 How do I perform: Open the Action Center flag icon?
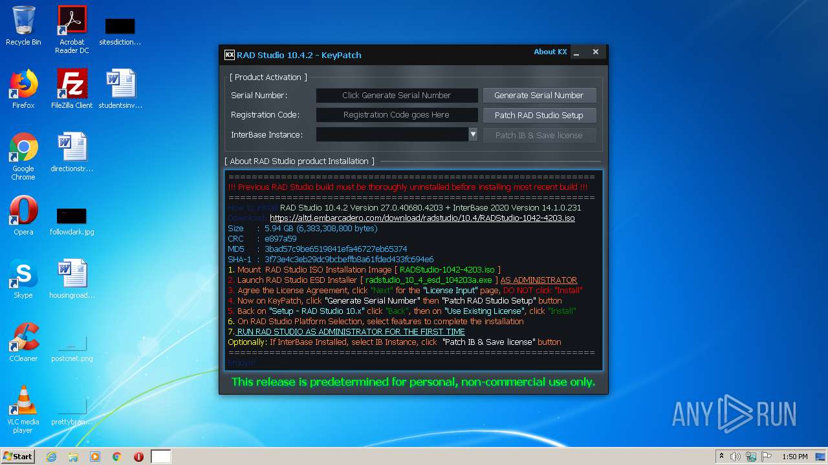click(x=767, y=457)
